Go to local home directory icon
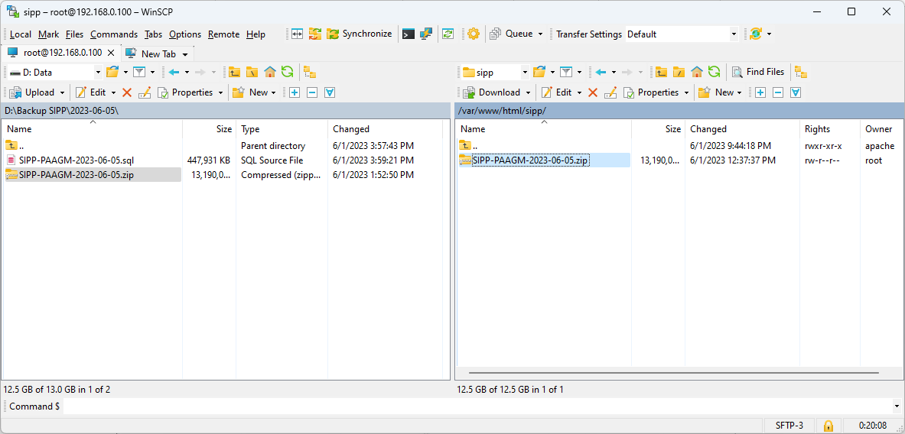 point(269,72)
